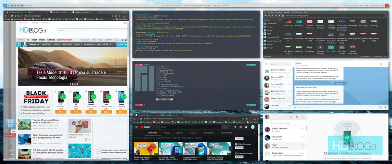Start new chat via WhatsApp chat icon
The width and height of the screenshot is (392, 164).
coord(297,117)
